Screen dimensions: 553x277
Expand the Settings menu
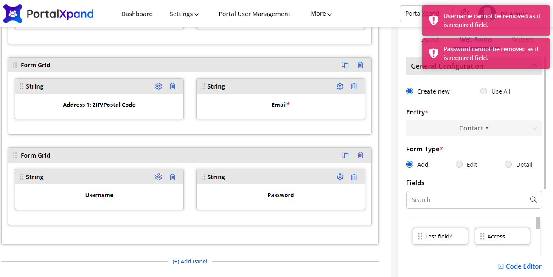coord(184,14)
